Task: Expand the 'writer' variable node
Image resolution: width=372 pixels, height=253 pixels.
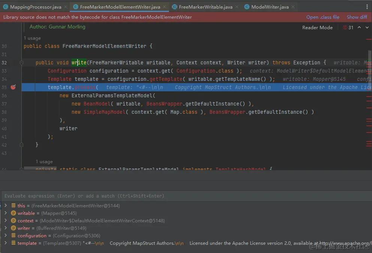Action: pos(6,228)
